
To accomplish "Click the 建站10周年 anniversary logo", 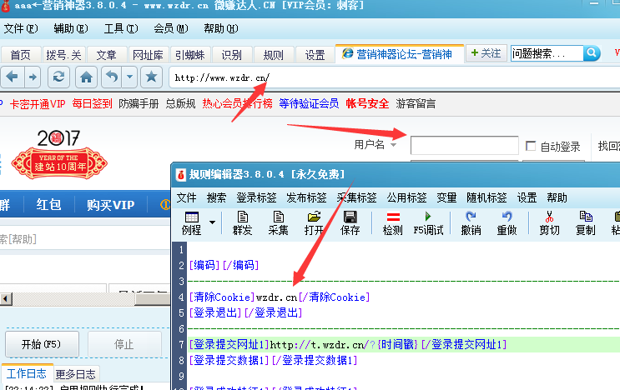I will (x=59, y=155).
